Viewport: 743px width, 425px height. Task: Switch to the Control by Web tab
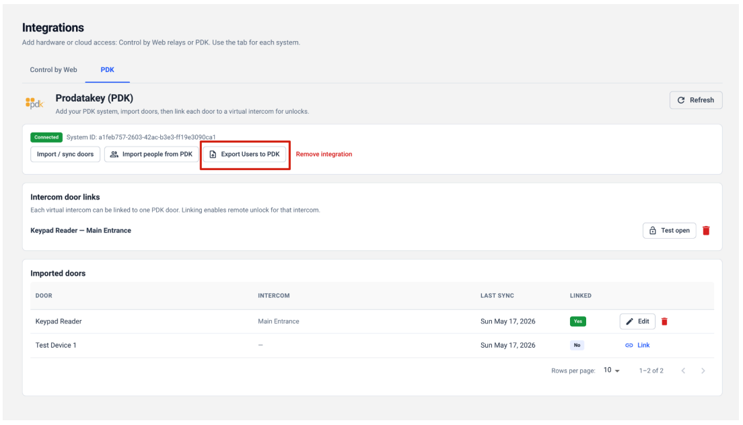point(53,69)
